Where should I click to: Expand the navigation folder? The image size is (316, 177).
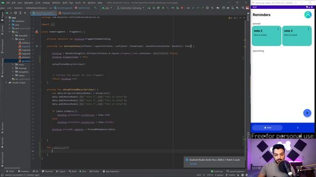click(13, 72)
